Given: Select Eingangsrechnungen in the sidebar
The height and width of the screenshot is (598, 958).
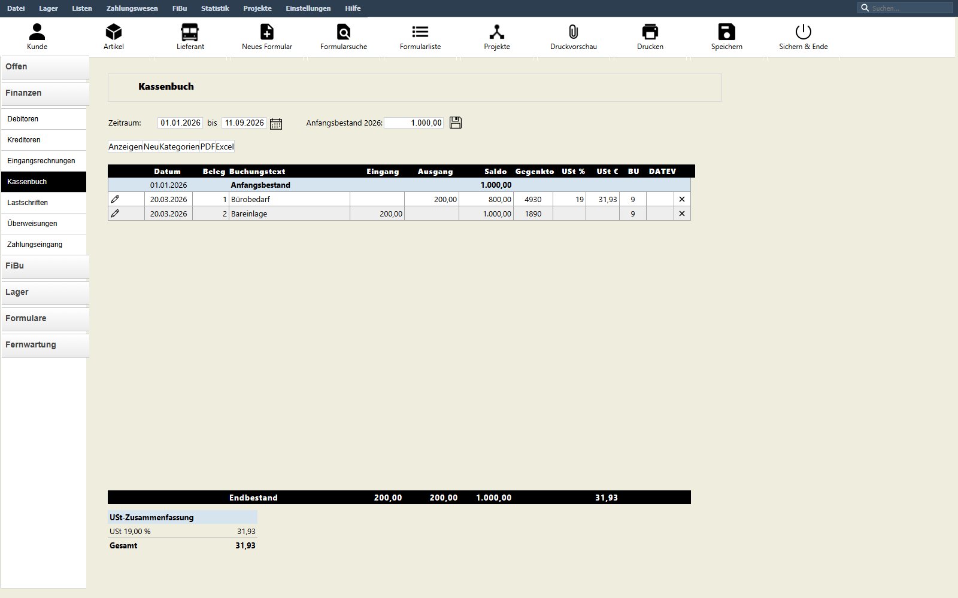Looking at the screenshot, I should point(44,161).
